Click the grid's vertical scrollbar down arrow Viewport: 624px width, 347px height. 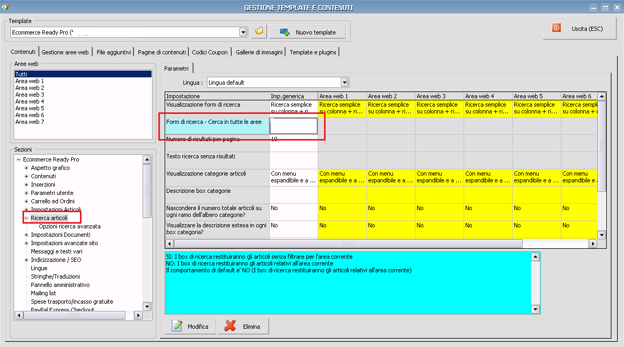pos(602,235)
